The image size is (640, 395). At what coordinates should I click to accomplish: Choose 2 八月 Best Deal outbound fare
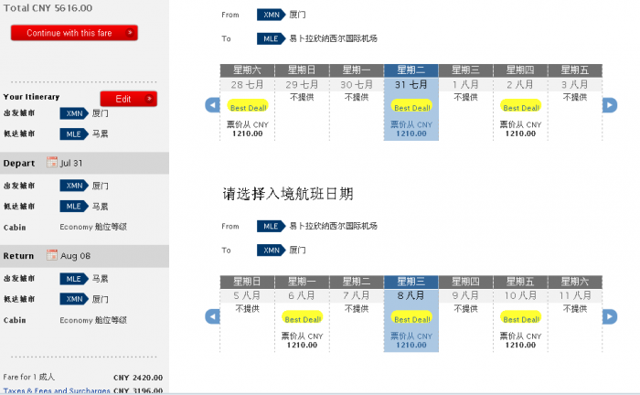(520, 107)
